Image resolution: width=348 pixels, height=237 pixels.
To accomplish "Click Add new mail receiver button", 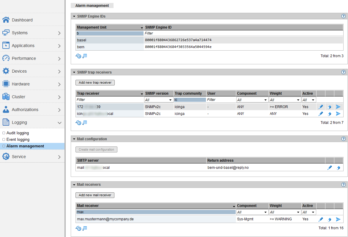I will pyautogui.click(x=95, y=195).
